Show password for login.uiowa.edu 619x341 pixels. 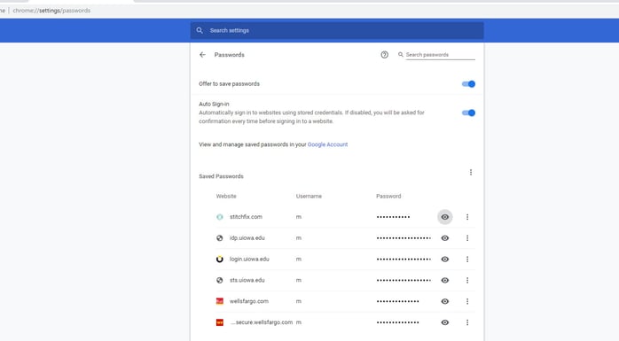pyautogui.click(x=445, y=259)
